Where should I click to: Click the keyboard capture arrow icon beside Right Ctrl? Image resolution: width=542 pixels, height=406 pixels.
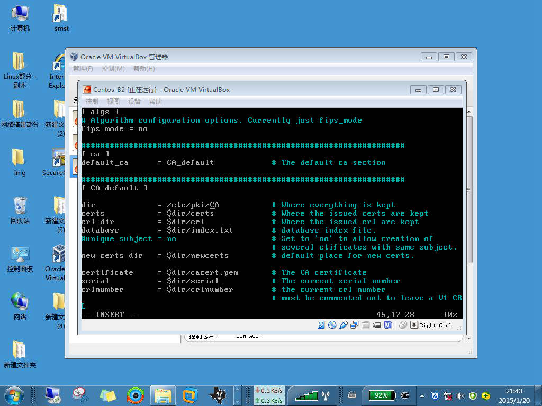point(414,325)
